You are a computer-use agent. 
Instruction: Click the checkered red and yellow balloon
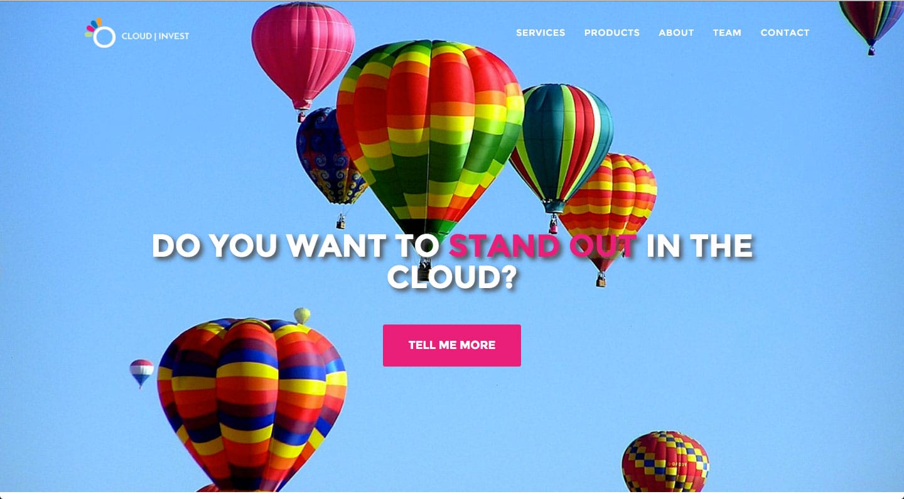click(x=665, y=461)
